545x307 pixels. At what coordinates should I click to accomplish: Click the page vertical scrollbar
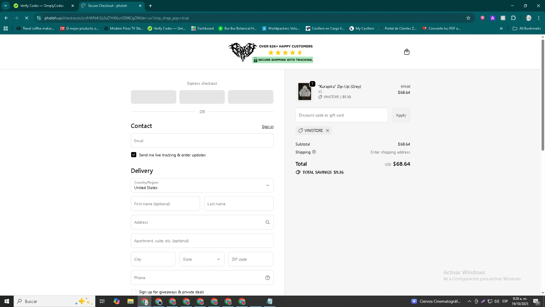pyautogui.click(x=543, y=95)
